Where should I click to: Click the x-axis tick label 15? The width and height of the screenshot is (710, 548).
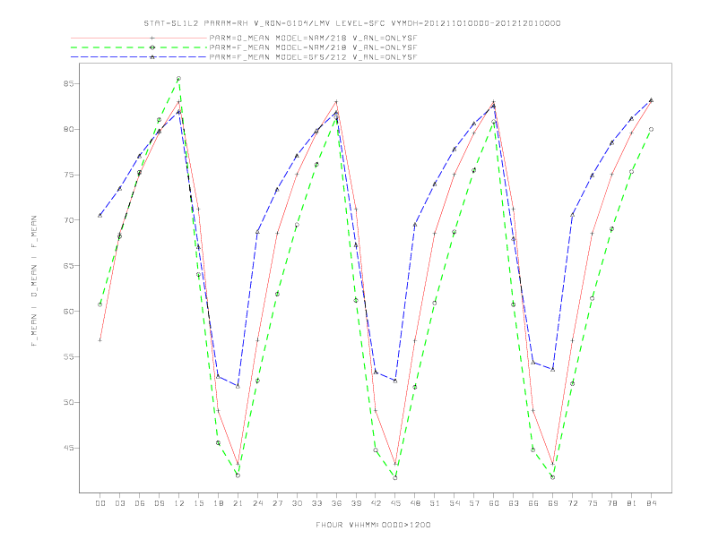pos(198,503)
